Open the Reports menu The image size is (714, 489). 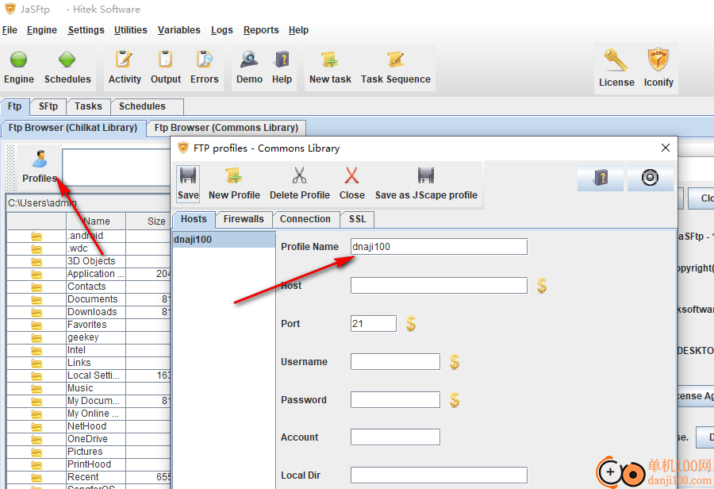[261, 30]
